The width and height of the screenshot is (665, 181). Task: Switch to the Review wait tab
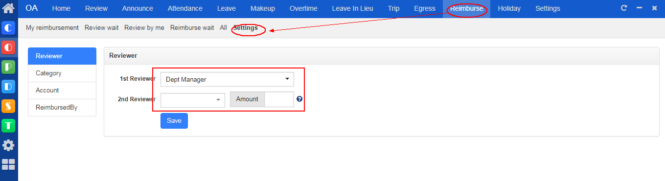tap(101, 28)
